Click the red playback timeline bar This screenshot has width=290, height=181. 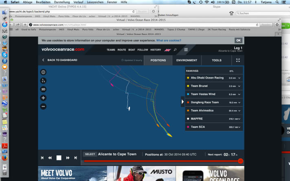point(161,161)
